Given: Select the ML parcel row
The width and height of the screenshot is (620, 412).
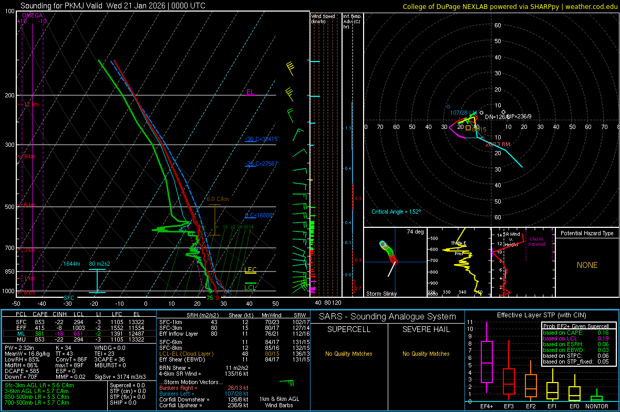Looking at the screenshot, I should [79, 334].
